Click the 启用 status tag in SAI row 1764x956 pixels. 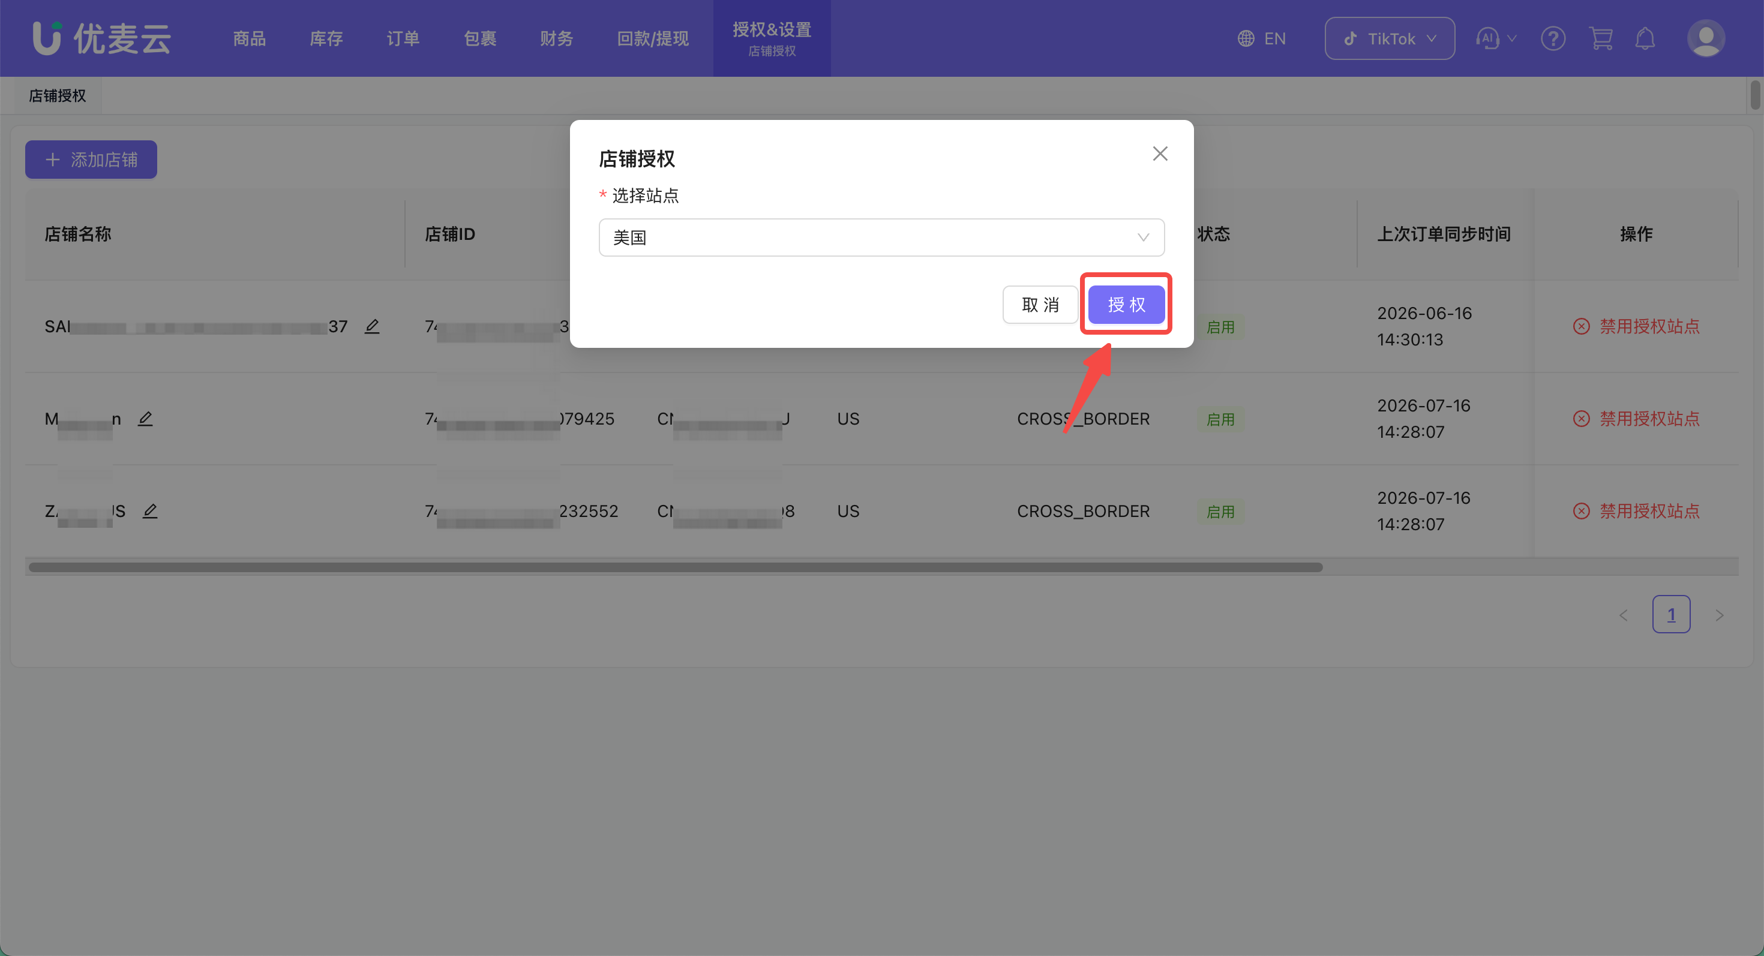pos(1220,327)
